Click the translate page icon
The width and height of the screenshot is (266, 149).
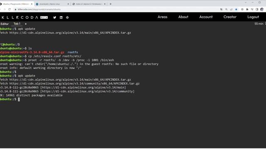pyautogui.click(x=222, y=10)
